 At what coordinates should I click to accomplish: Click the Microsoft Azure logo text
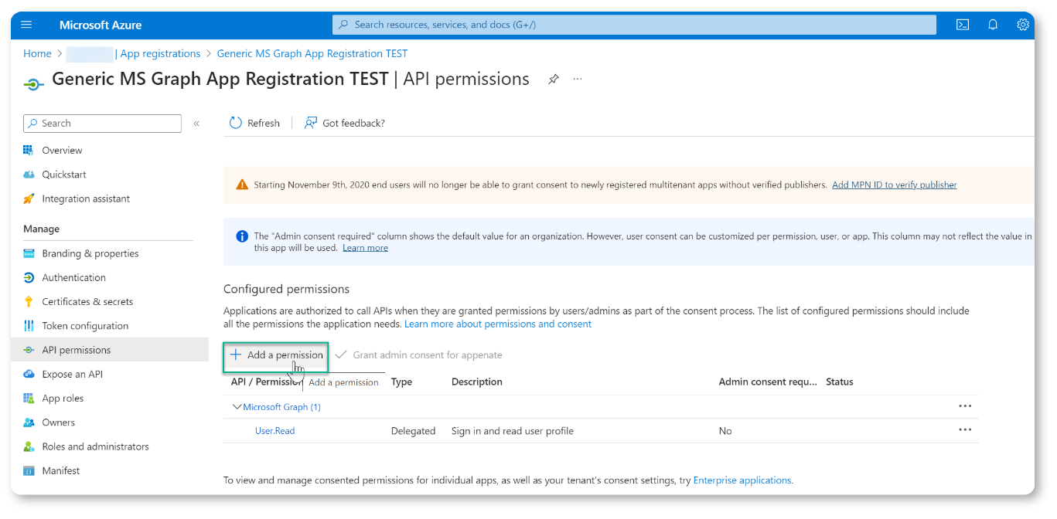pyautogui.click(x=101, y=25)
